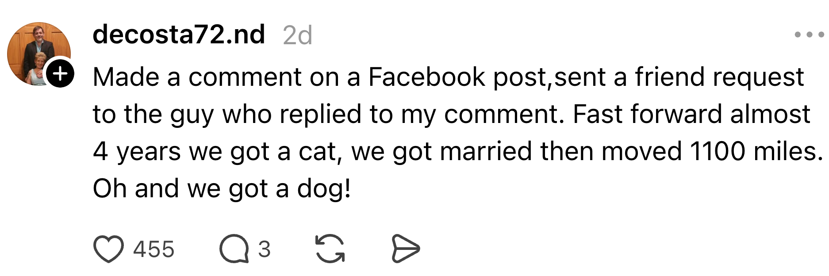
Task: Click the 2d post timestamp
Action: pos(297,35)
